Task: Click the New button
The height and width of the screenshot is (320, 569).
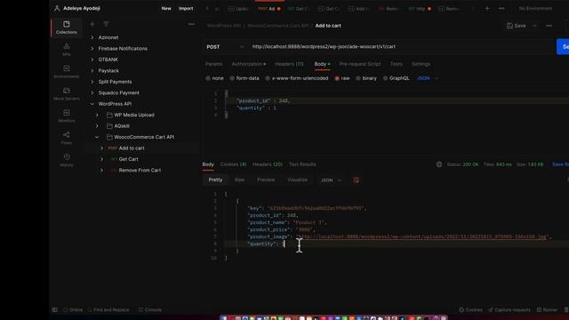Action: pos(166,8)
